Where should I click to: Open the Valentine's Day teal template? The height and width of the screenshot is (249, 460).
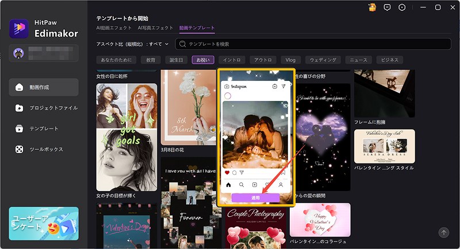pyautogui.click(x=126, y=226)
